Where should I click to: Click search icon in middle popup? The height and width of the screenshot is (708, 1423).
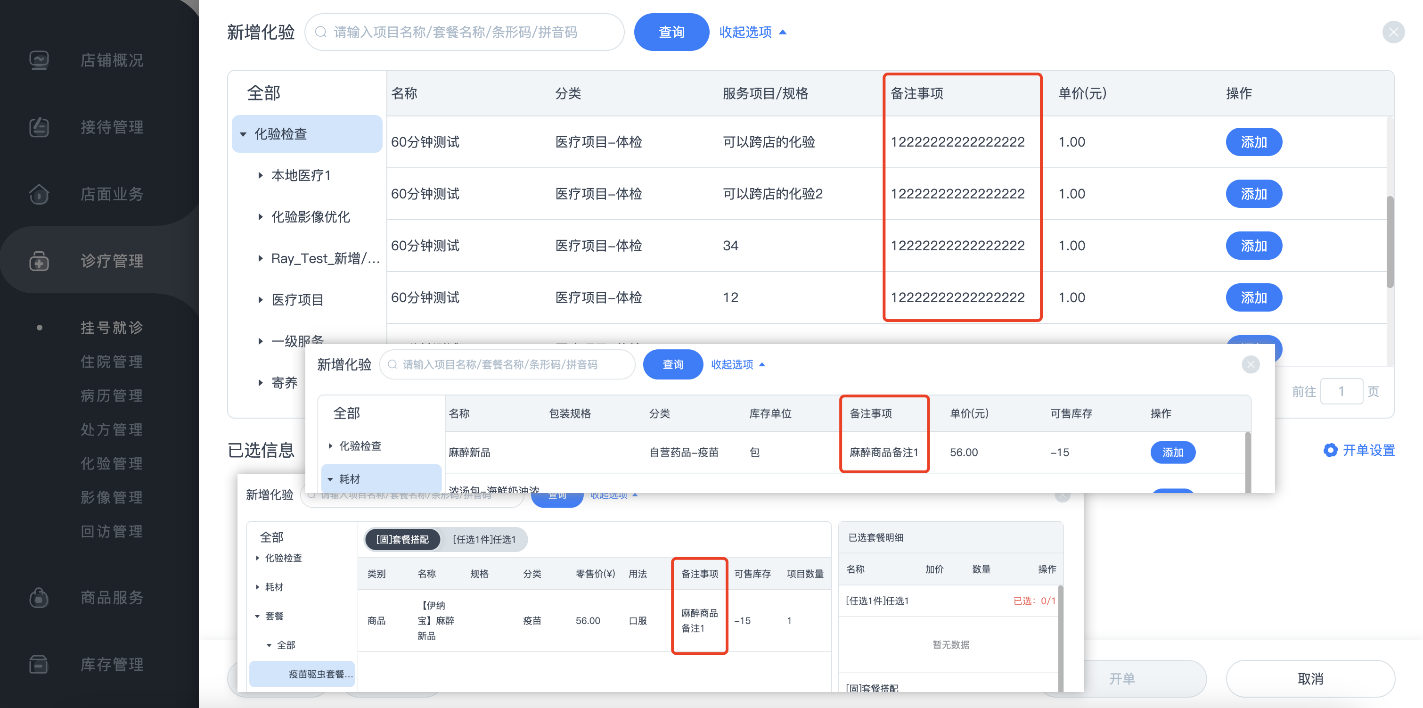point(392,364)
